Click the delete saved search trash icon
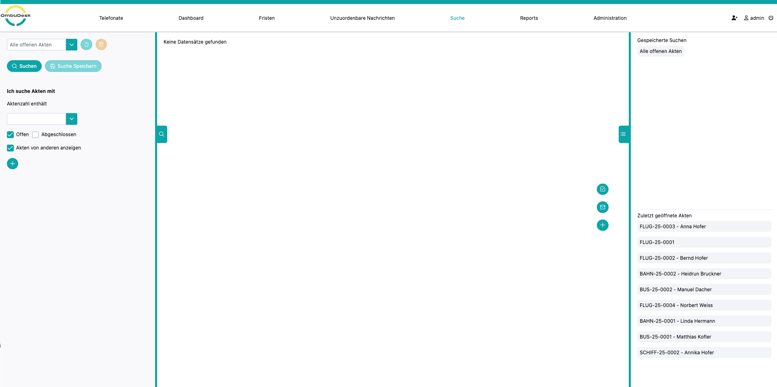Screen dimensions: 777x387 [x=101, y=44]
